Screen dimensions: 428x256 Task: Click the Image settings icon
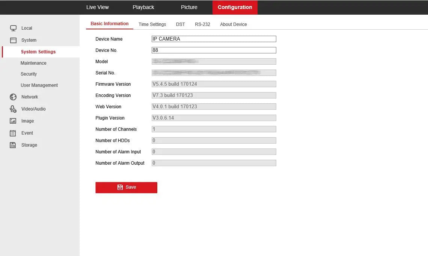pyautogui.click(x=13, y=121)
